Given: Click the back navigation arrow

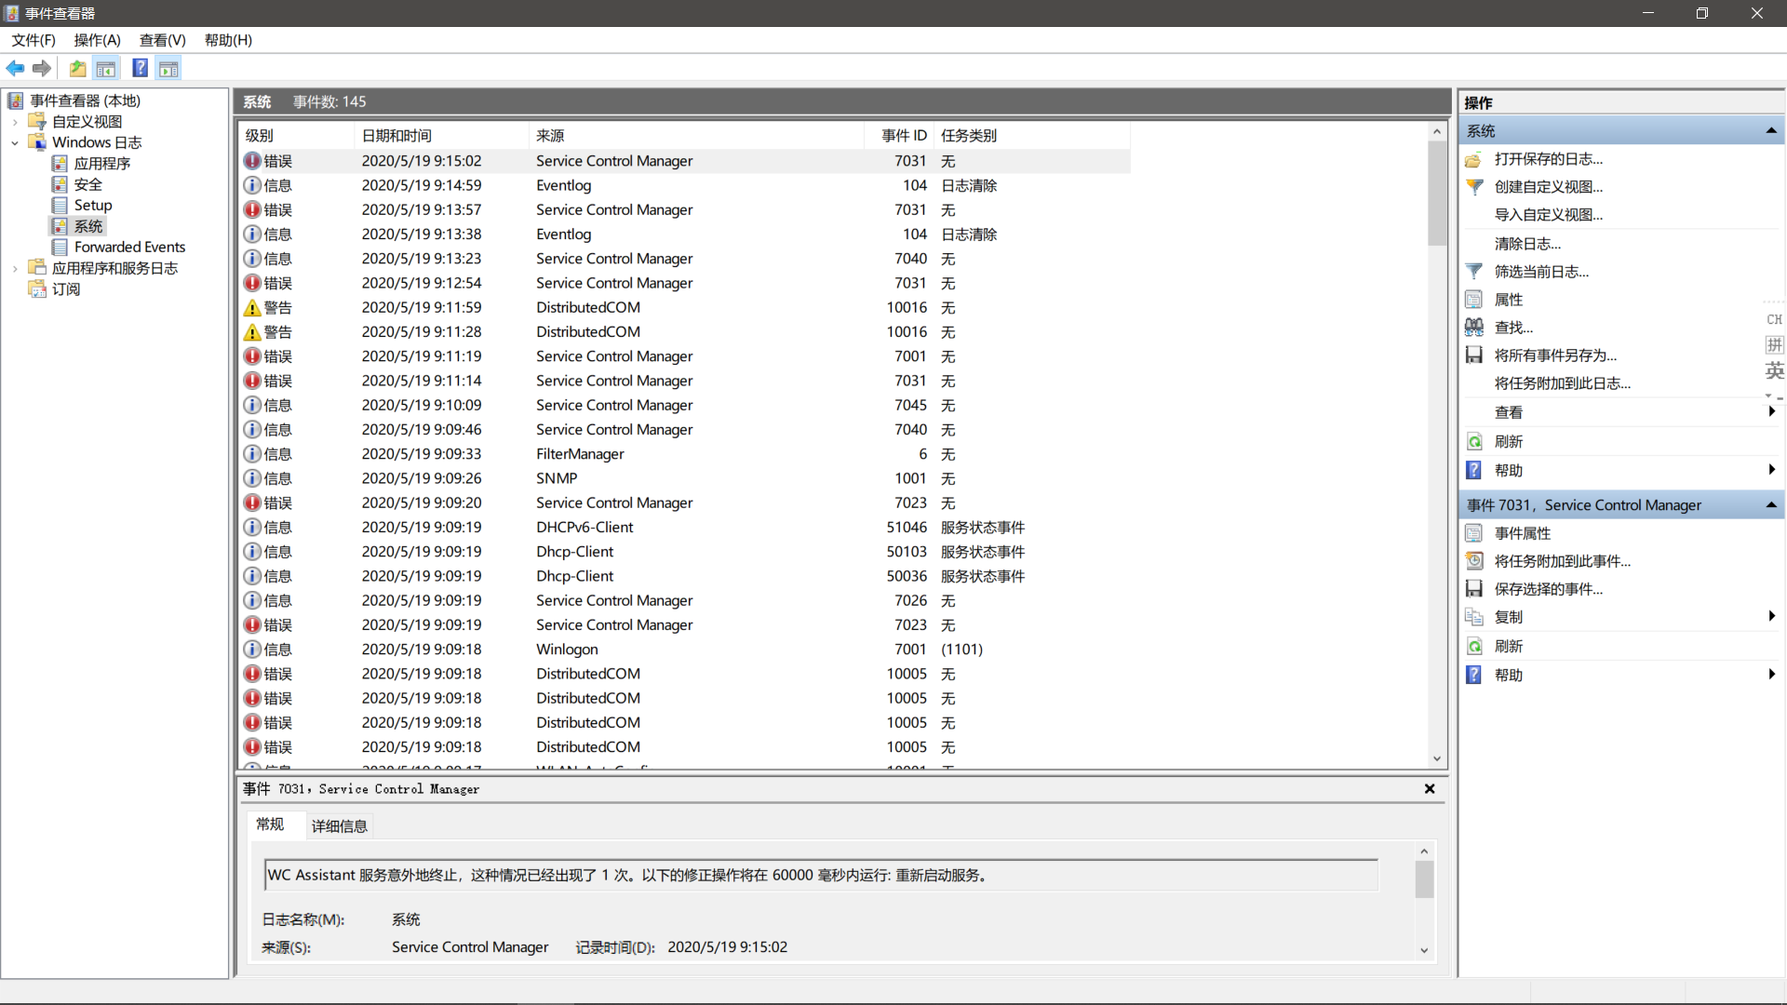Looking at the screenshot, I should (15, 68).
